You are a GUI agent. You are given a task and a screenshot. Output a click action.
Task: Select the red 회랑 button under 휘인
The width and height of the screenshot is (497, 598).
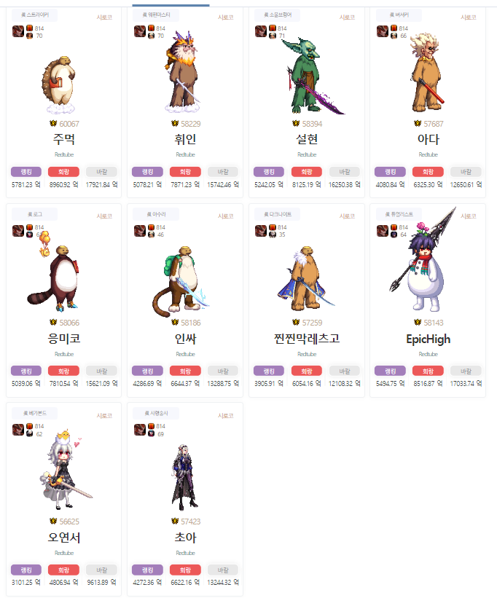click(185, 172)
